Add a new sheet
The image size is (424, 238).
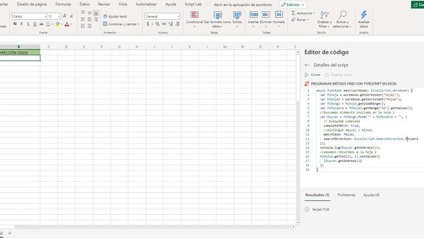click(10, 233)
